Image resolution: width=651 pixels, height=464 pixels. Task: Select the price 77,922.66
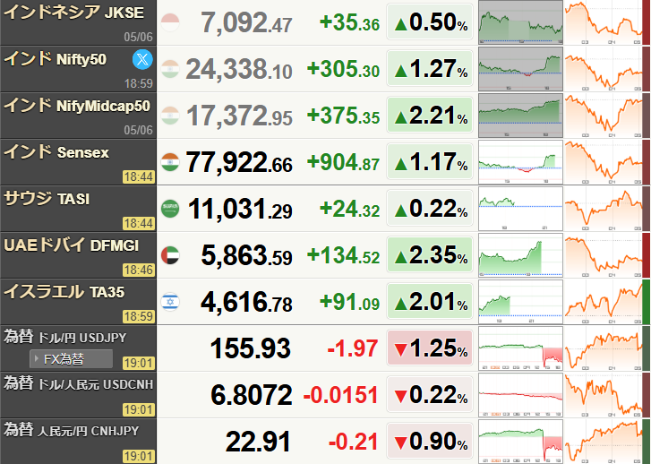pyautogui.click(x=239, y=162)
